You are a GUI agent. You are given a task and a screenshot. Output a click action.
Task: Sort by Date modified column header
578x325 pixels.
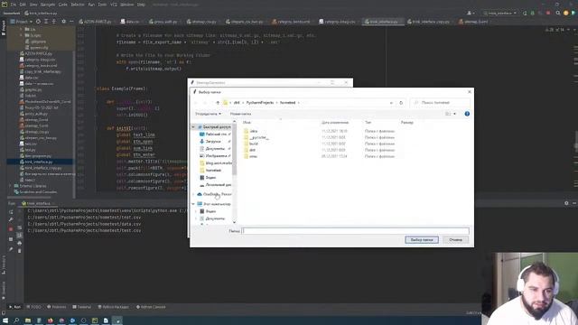tap(335, 123)
